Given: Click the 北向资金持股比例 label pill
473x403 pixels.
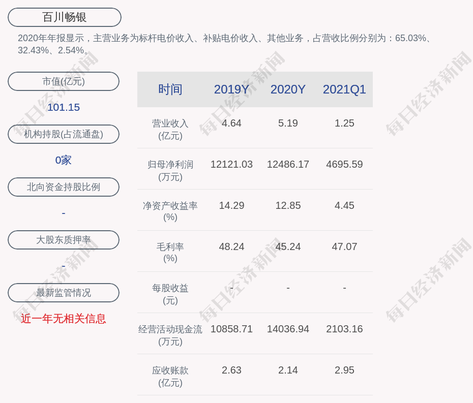Looking at the screenshot, I should (64, 187).
